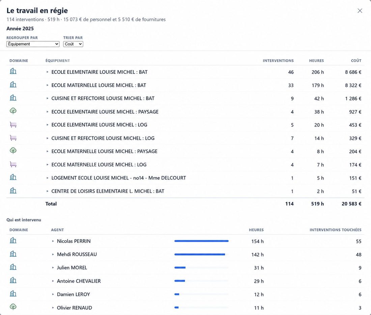Click building icon next to Damien LEROY
The width and height of the screenshot is (371, 315).
coord(13,294)
